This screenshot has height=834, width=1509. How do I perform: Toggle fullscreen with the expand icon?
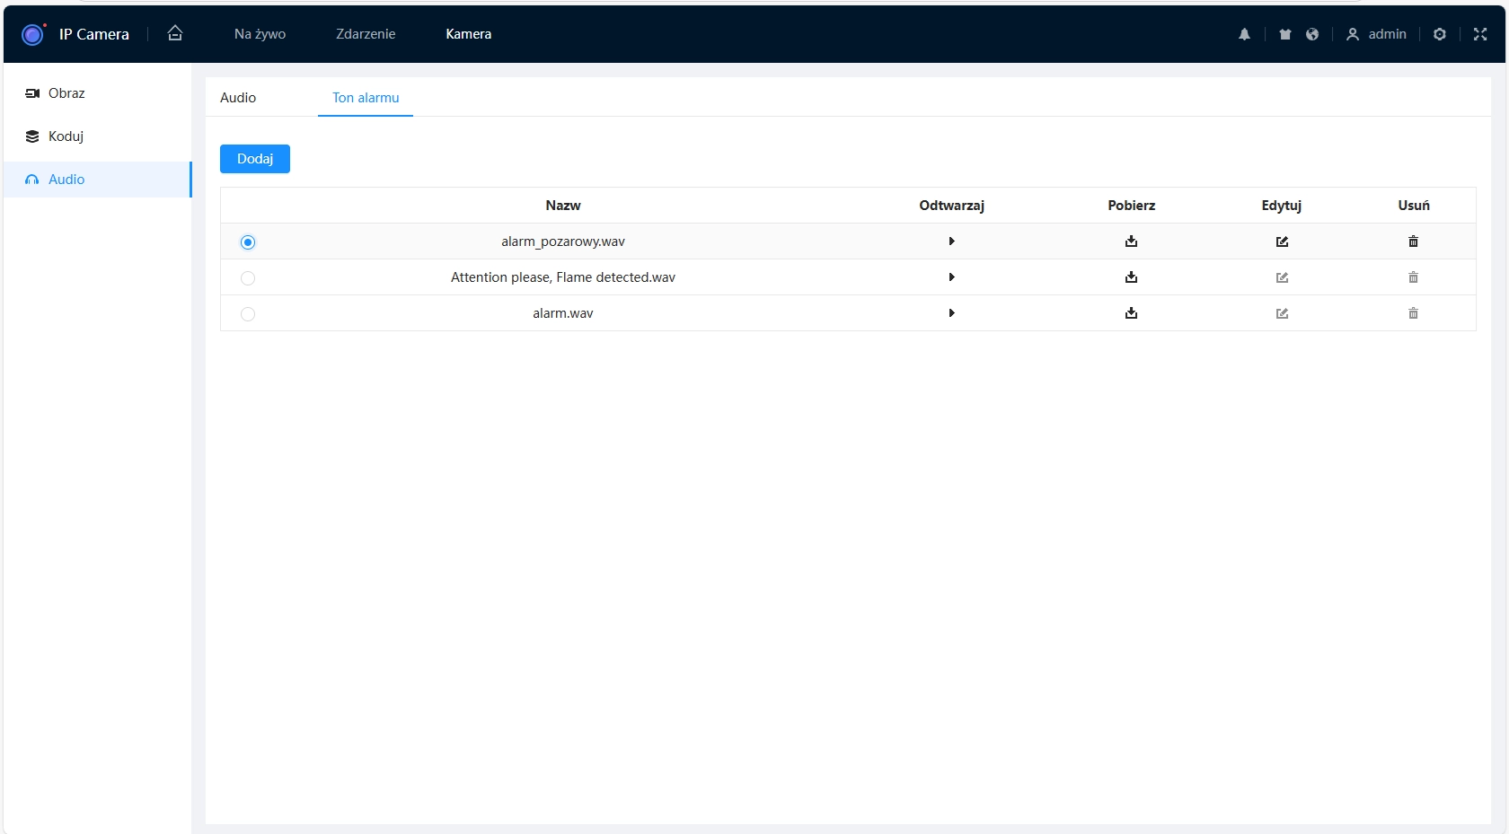click(x=1479, y=34)
